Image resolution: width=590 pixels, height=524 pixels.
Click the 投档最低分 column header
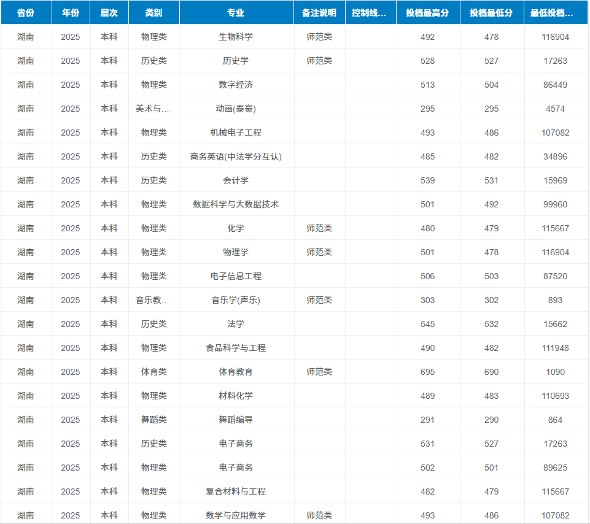491,12
